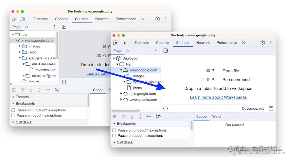This screenshot has height=157, width=287.
Task: Check Pause on caught exceptions in back window
Action: tap(13, 115)
